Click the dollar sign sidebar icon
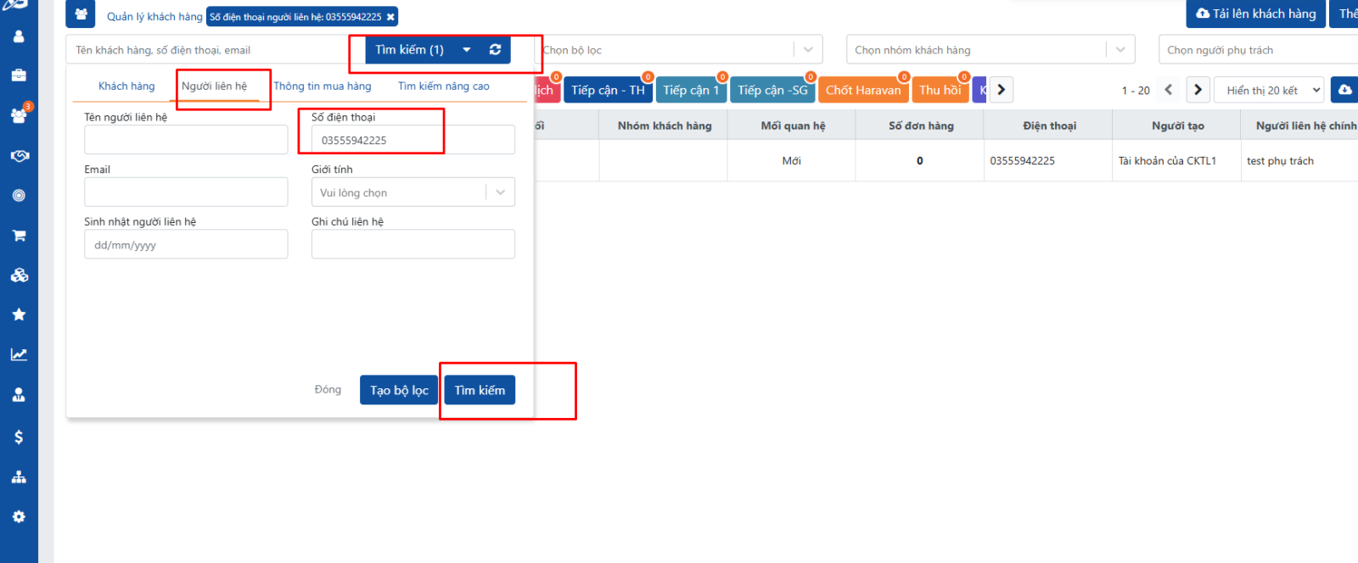Viewport: 1358px width, 563px height. tap(19, 438)
